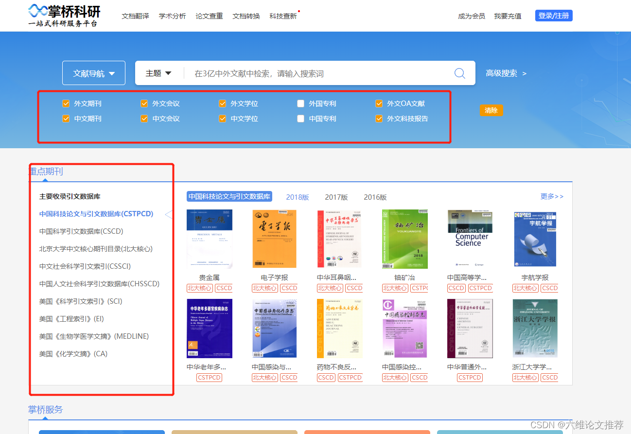Toggle the 外文会议 checkbox
This screenshot has height=434, width=631.
point(144,104)
